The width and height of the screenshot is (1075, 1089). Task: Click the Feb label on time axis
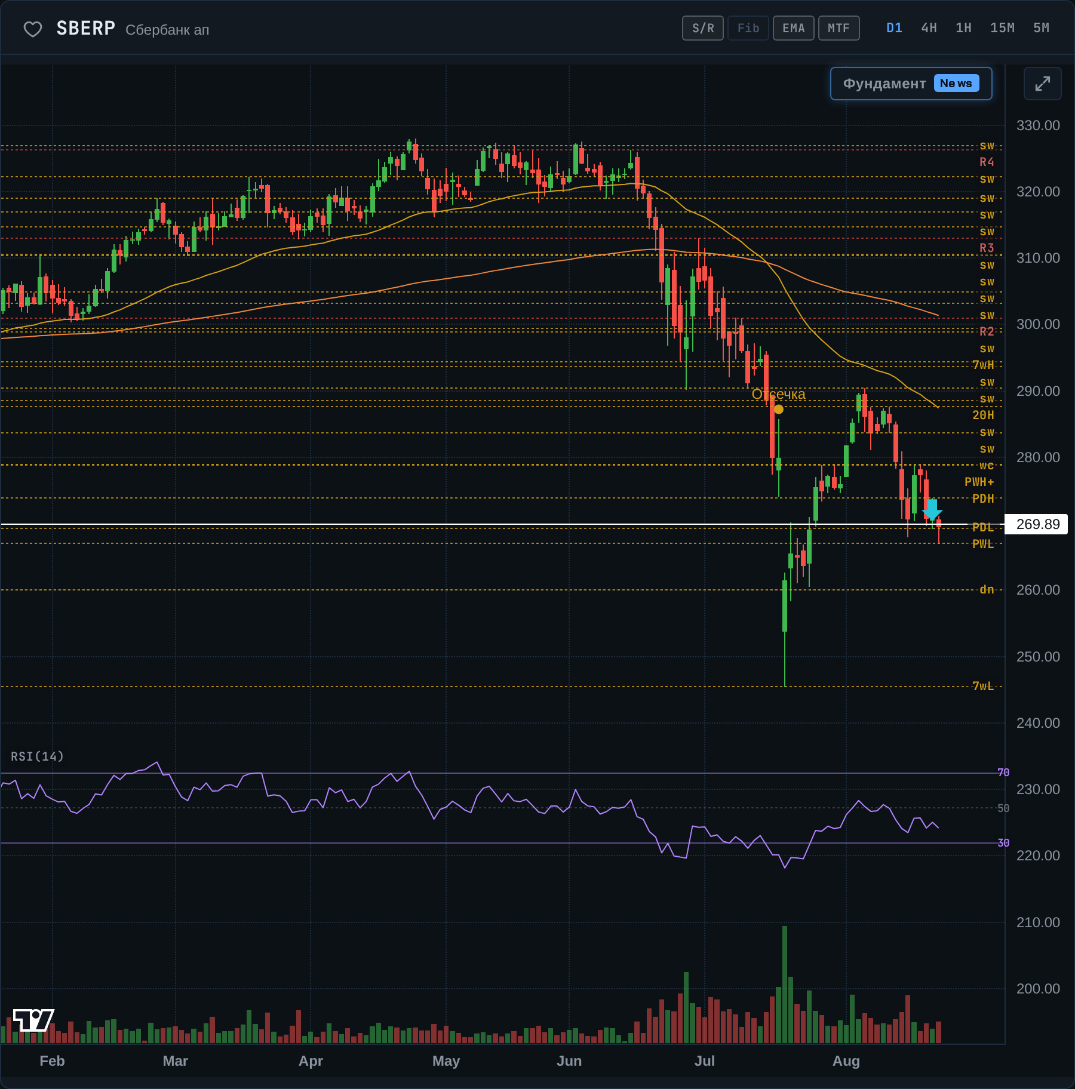(x=52, y=1061)
